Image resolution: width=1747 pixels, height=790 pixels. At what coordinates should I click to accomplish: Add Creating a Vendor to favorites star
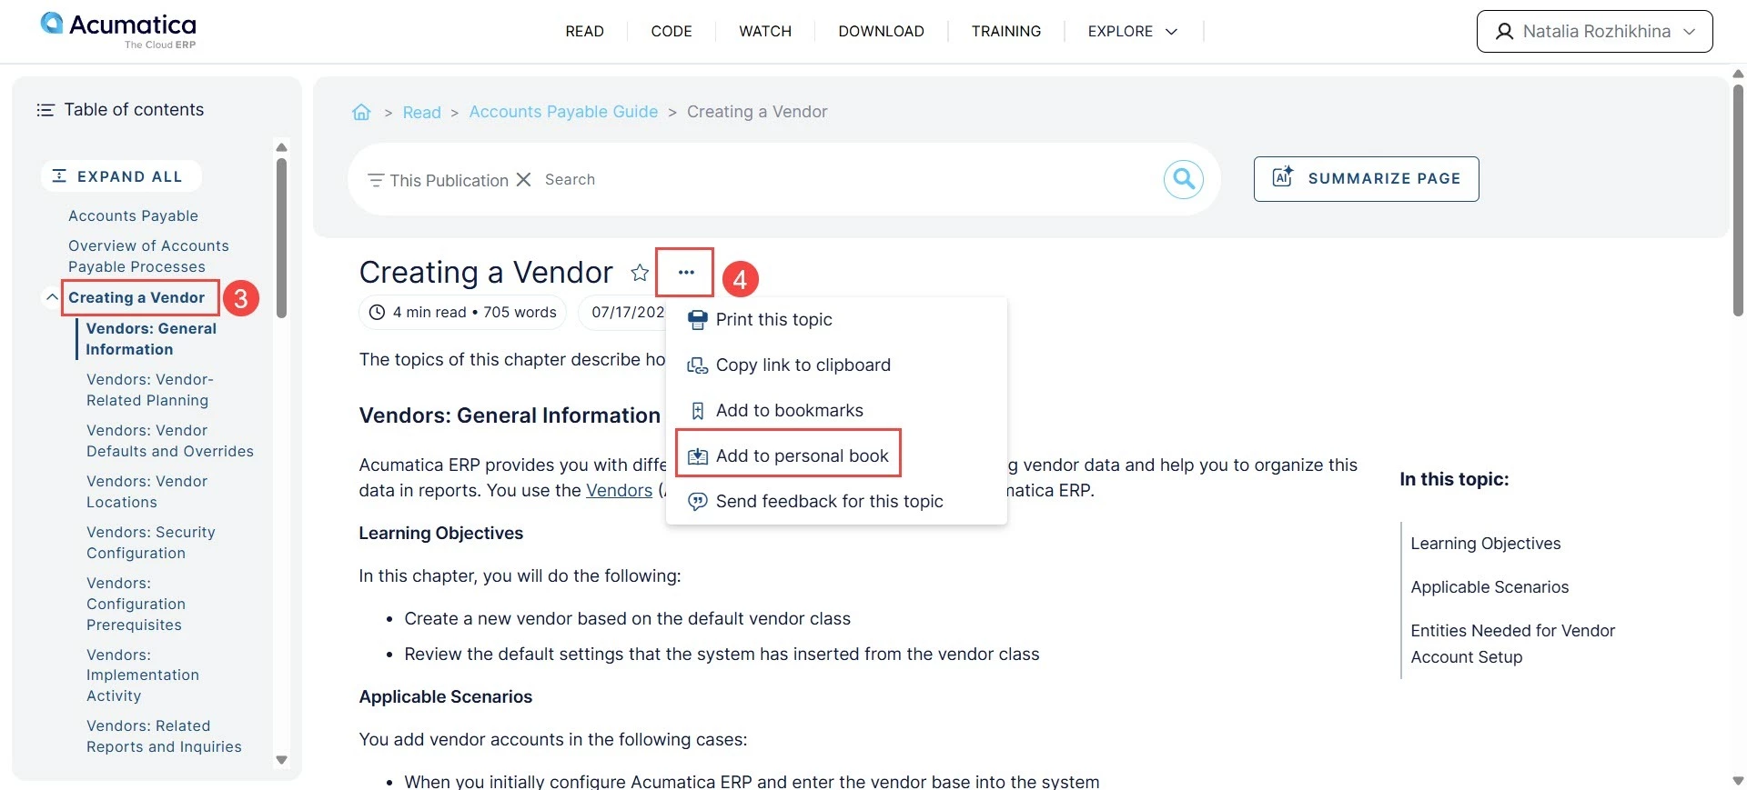tap(640, 273)
